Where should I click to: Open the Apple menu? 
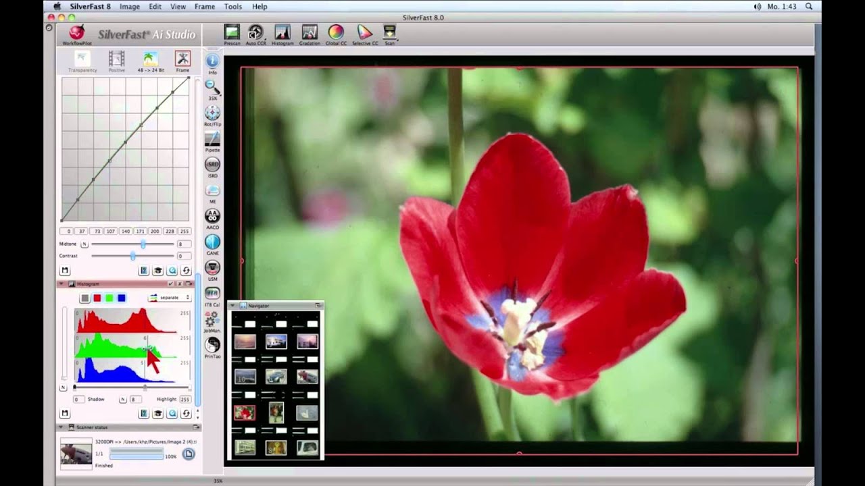pos(57,6)
